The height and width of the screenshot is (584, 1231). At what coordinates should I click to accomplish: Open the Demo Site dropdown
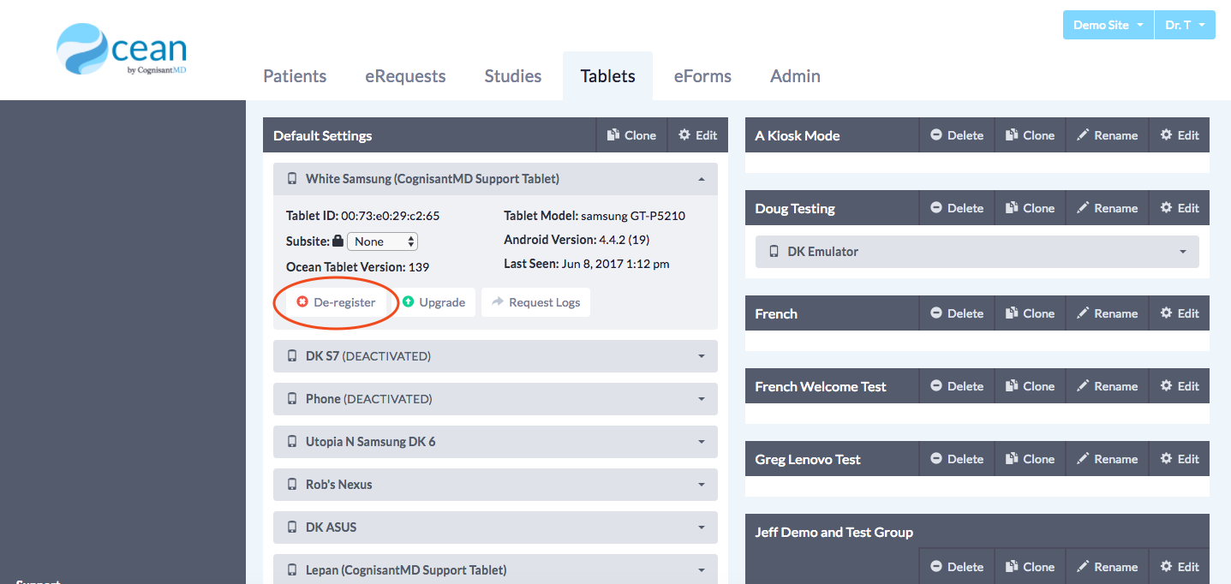[1108, 25]
